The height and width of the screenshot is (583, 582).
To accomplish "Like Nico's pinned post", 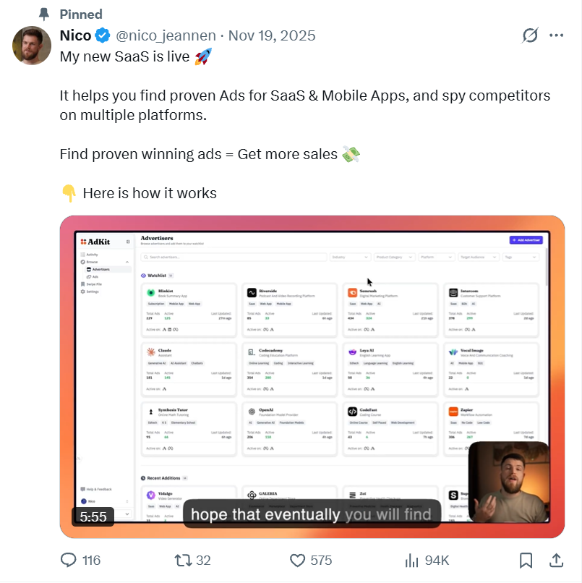I will (x=296, y=560).
